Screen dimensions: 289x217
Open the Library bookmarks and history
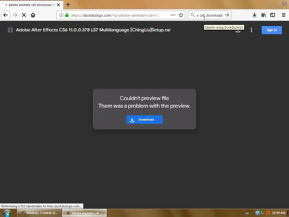click(264, 15)
